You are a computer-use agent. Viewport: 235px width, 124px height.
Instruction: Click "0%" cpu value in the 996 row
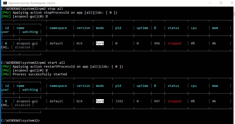coord(193,43)
